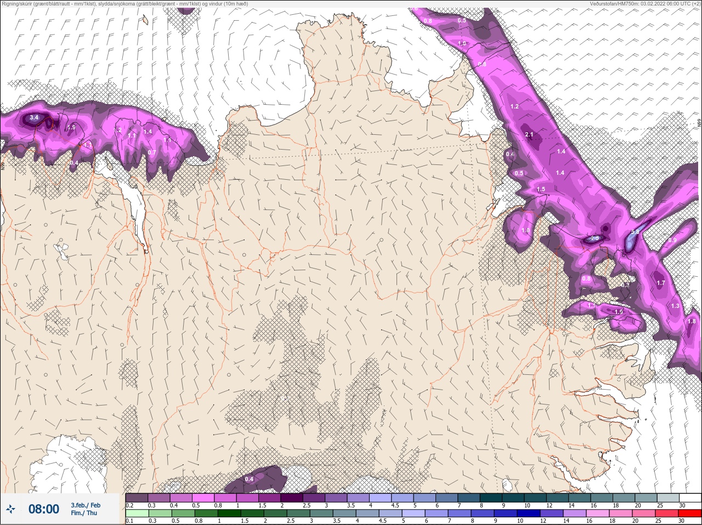The width and height of the screenshot is (702, 525).
Task: Click the dark green 1 swatch in rain scale
Action: (x=229, y=513)
